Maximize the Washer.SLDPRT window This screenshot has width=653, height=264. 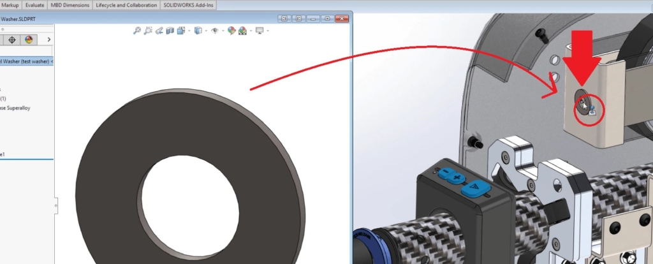[x=327, y=18]
